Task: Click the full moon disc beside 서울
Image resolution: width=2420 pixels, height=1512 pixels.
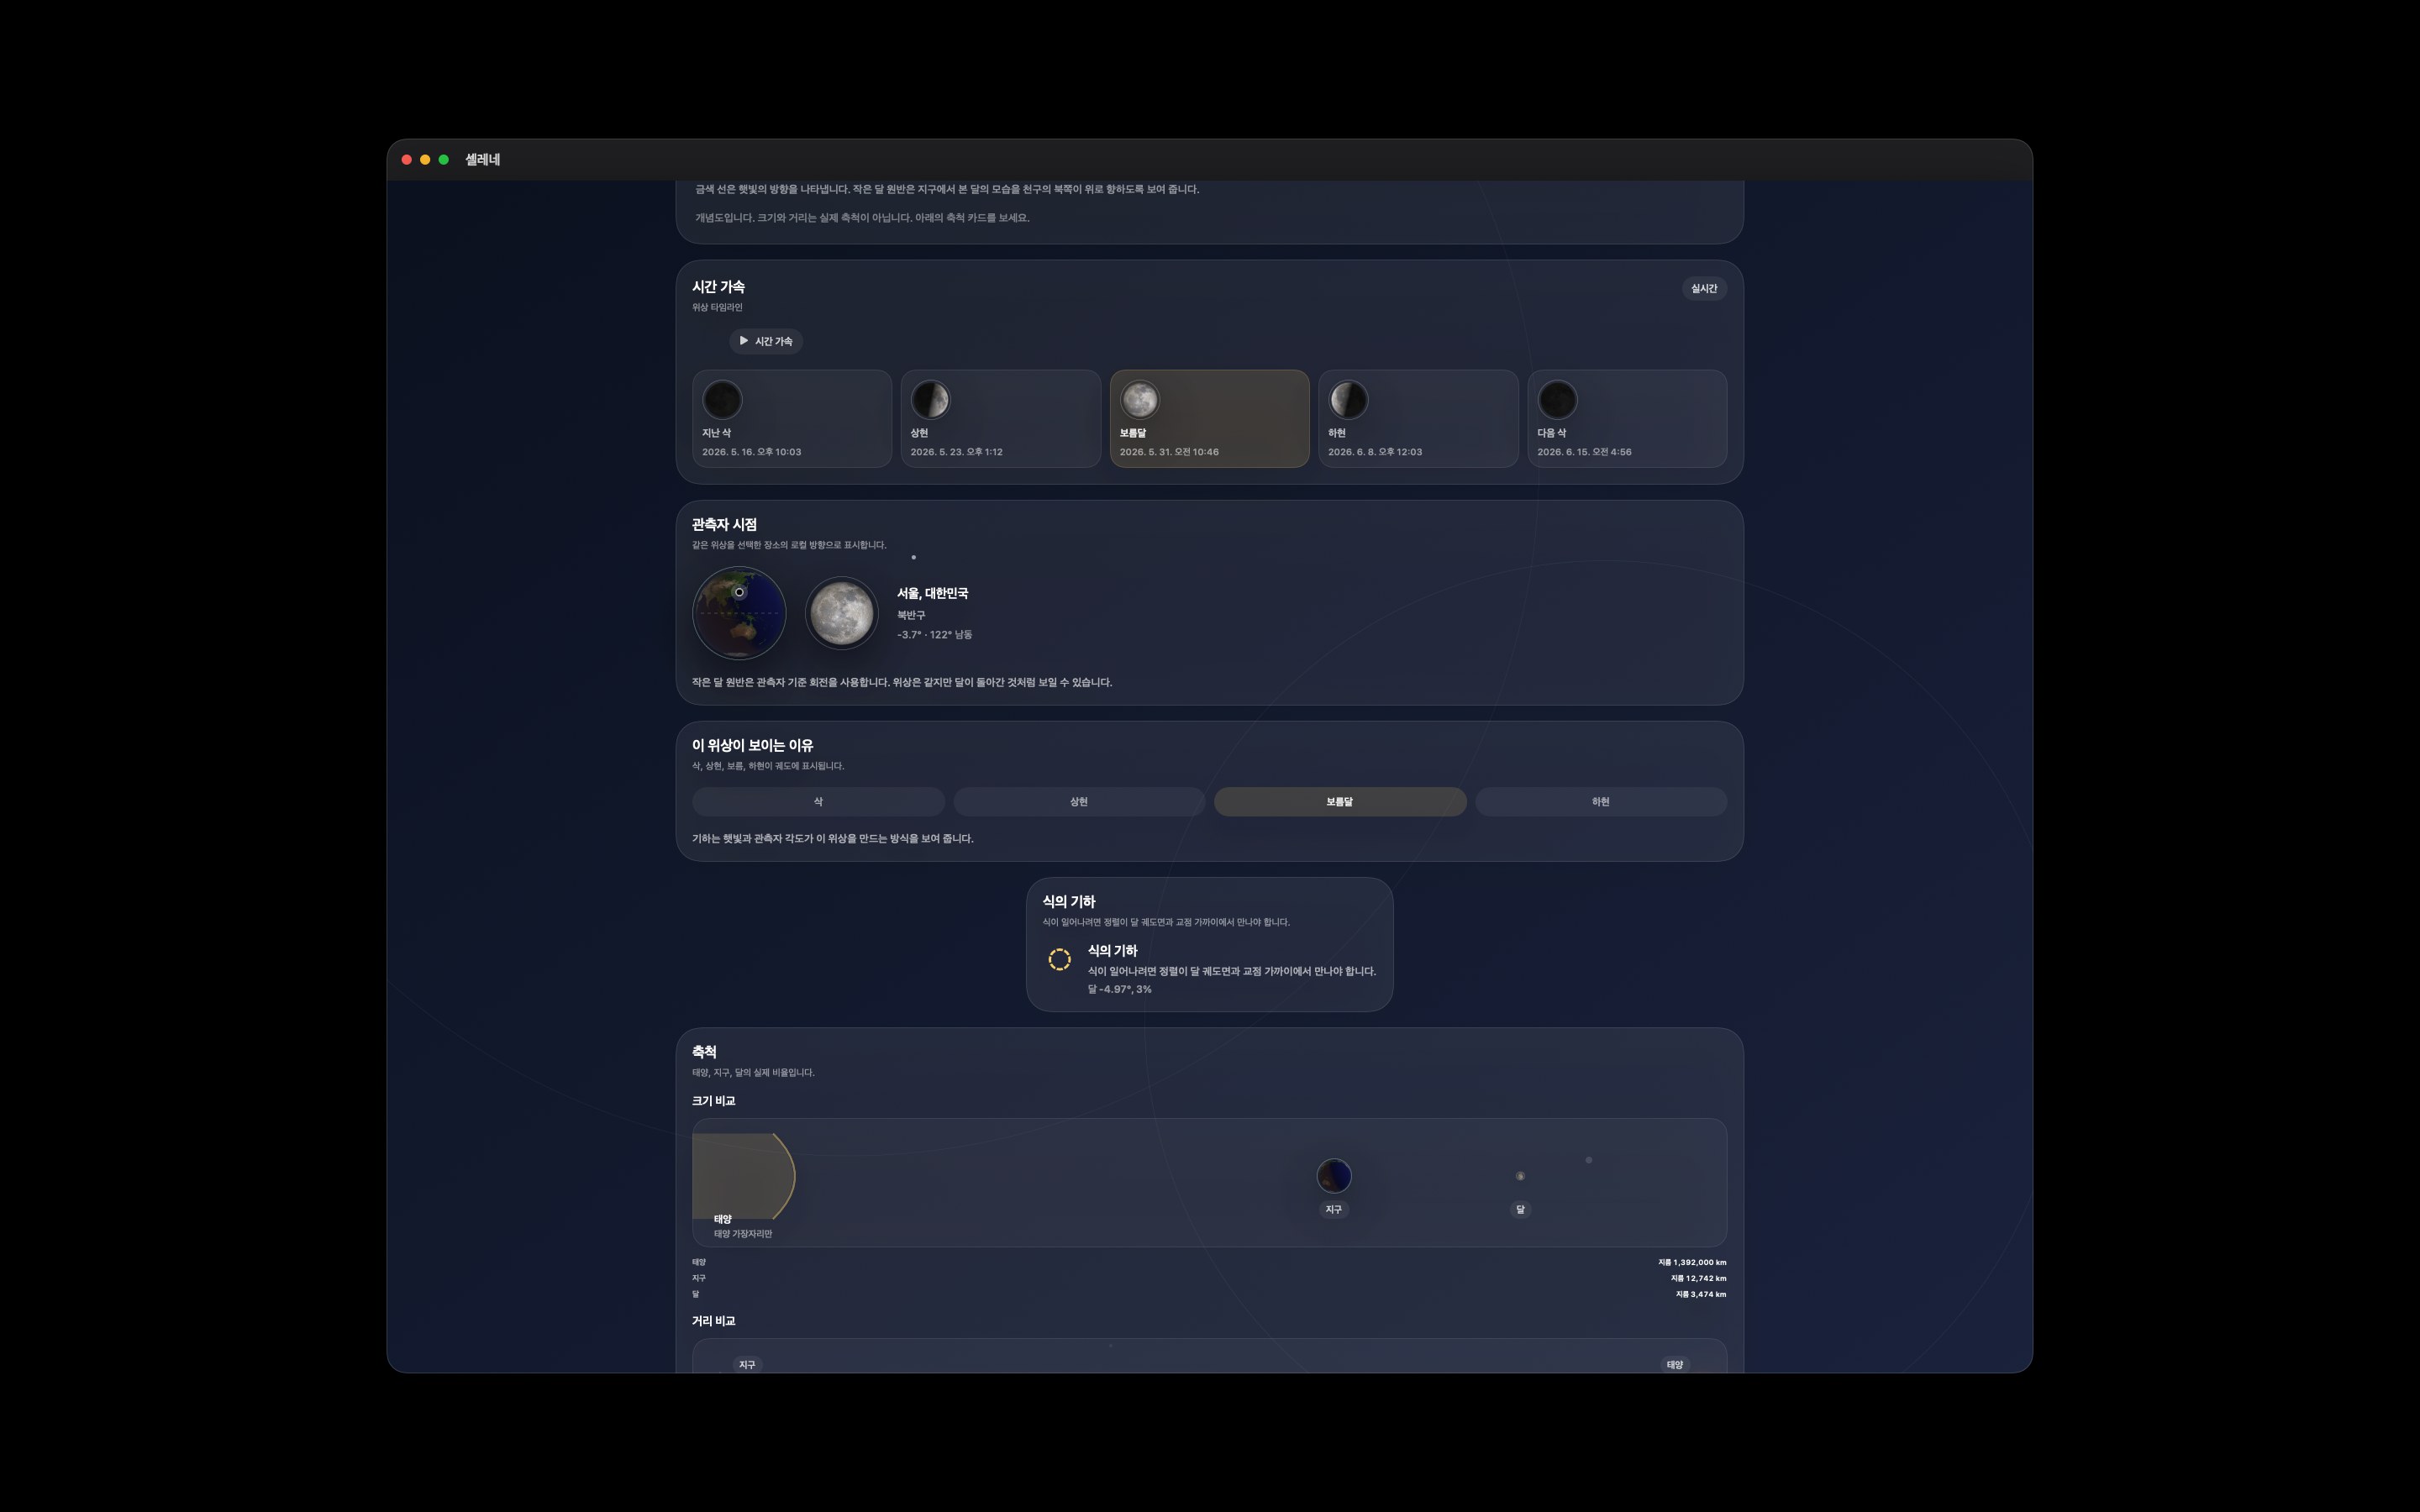Action: (x=841, y=613)
